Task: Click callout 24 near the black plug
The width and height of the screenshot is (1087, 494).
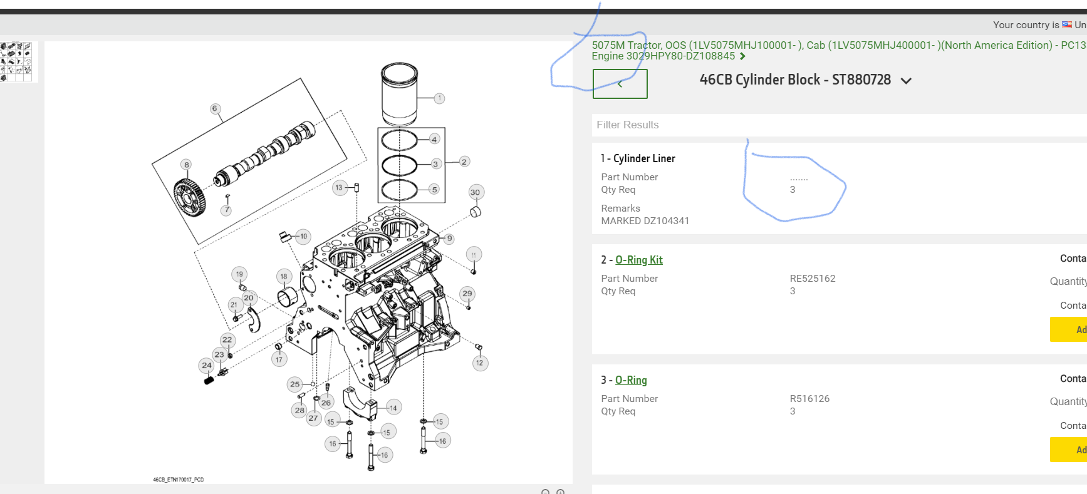Action: click(x=207, y=366)
